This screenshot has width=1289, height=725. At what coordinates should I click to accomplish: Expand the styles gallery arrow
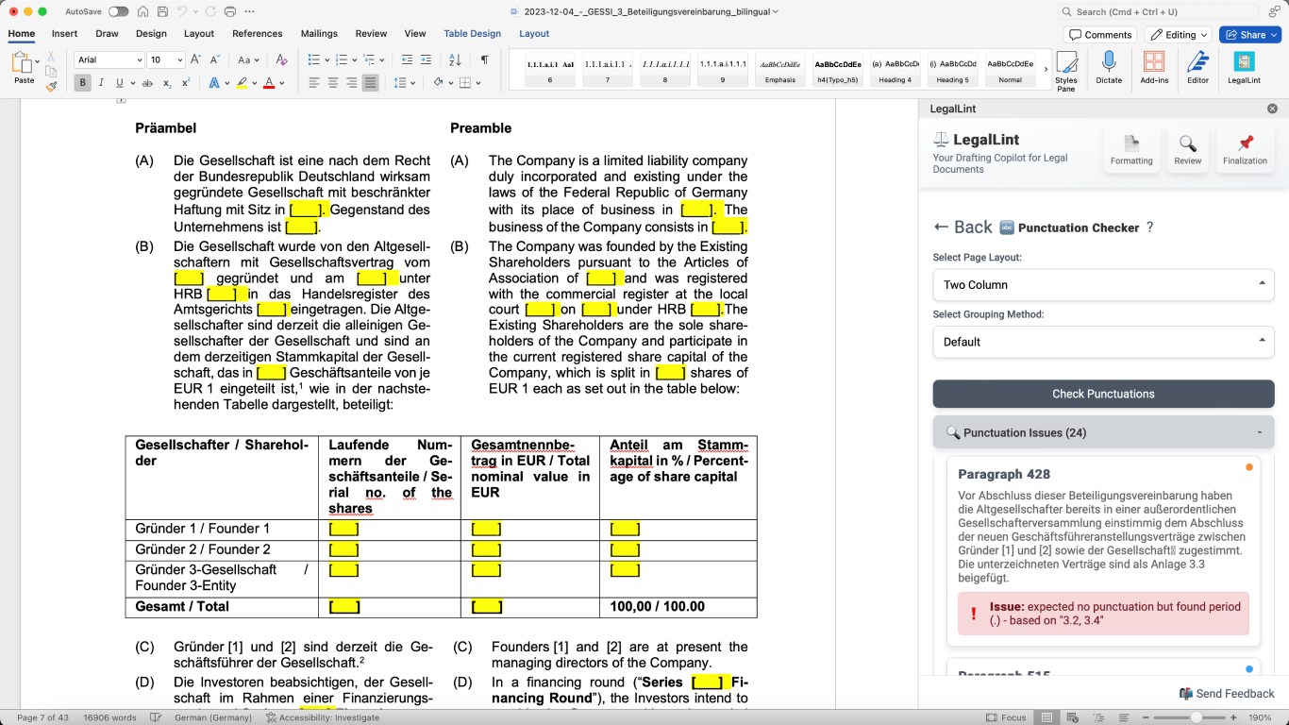click(x=1045, y=68)
